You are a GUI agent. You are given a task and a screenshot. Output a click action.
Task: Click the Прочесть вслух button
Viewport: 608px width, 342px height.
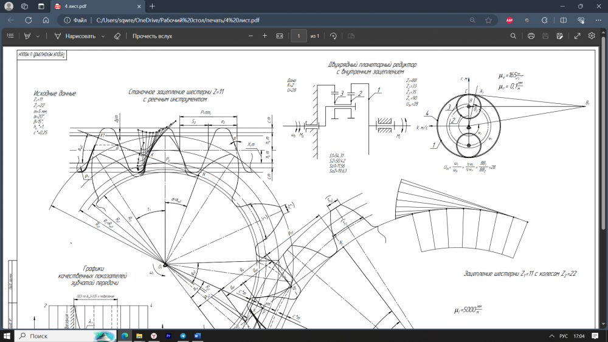tap(152, 36)
